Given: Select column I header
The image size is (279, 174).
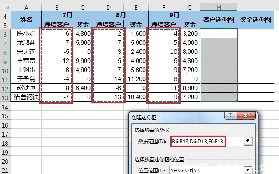Looking at the screenshot, I should pos(256,8).
